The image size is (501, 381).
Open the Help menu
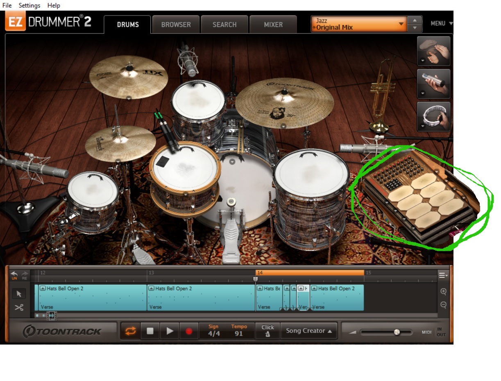[x=54, y=5]
